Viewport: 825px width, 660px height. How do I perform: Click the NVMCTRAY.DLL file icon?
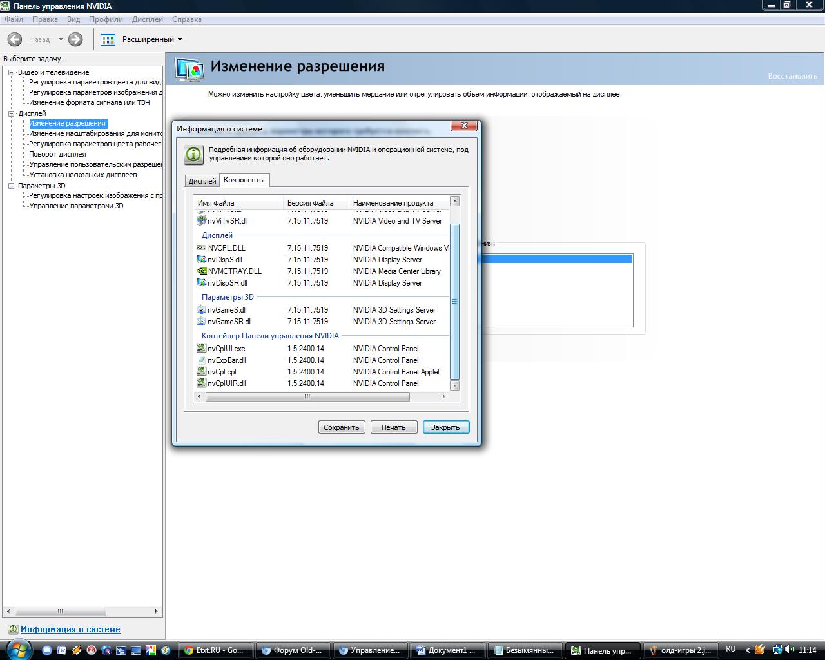(201, 271)
